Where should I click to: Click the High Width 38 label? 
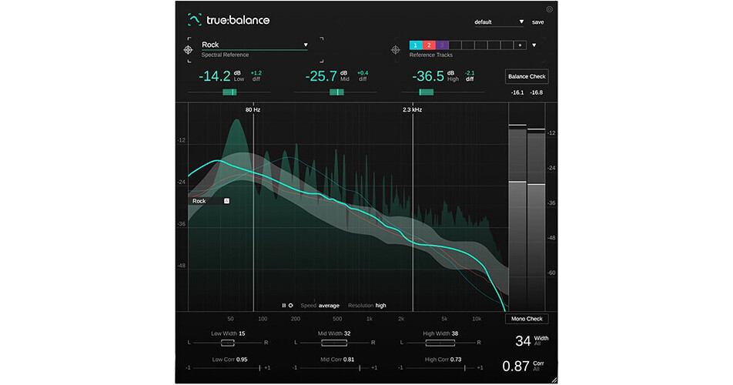[440, 333]
